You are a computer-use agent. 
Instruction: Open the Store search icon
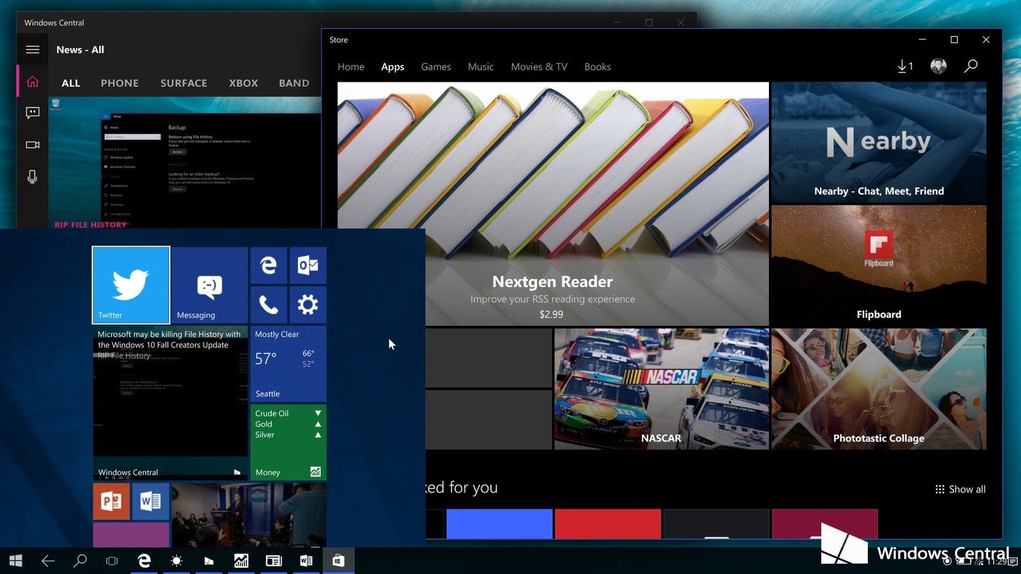point(971,66)
